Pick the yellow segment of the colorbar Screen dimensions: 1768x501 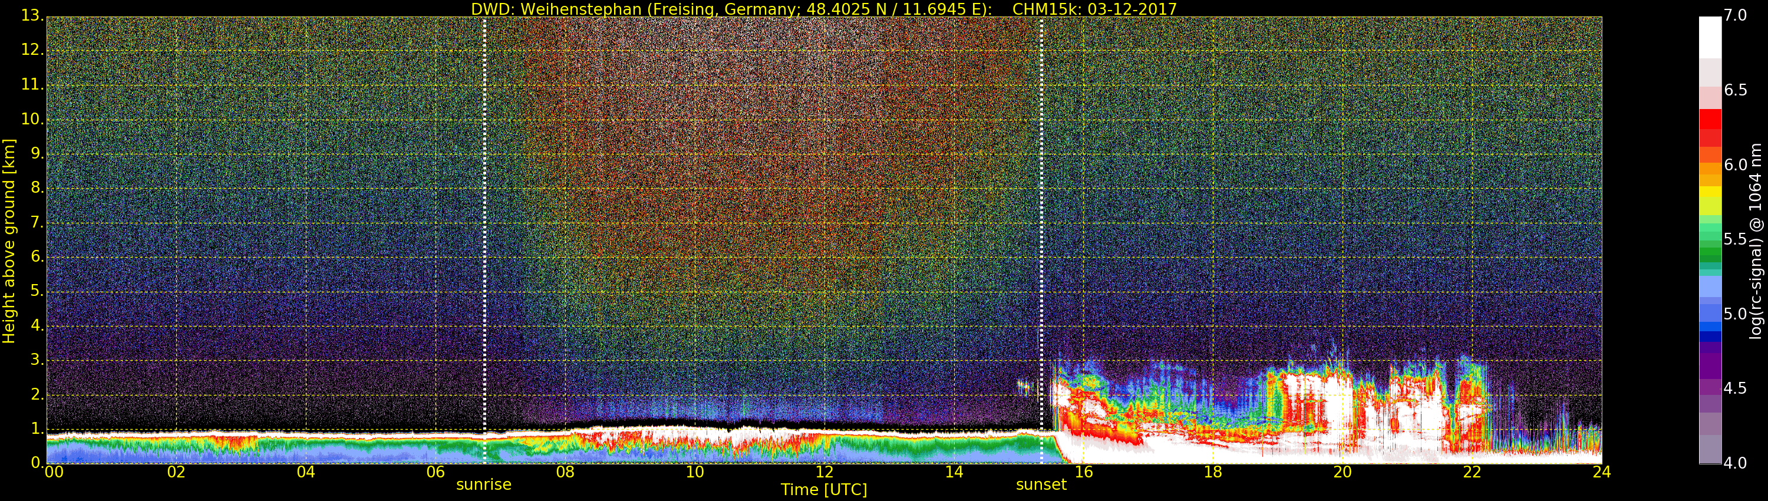click(x=1710, y=192)
